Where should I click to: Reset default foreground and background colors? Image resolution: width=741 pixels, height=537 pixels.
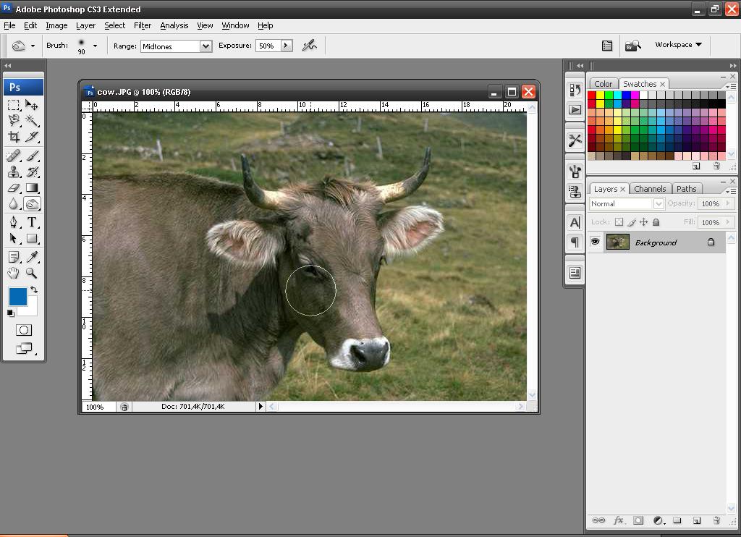[10, 313]
